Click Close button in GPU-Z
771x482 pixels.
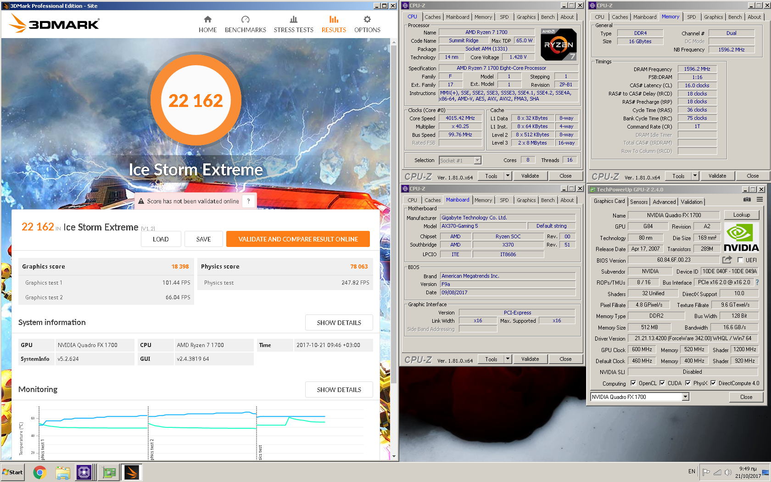(x=746, y=397)
